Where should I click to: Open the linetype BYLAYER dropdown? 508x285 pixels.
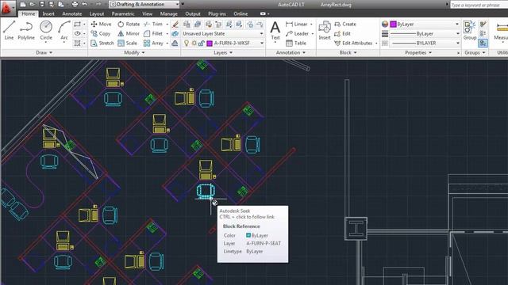[425, 43]
